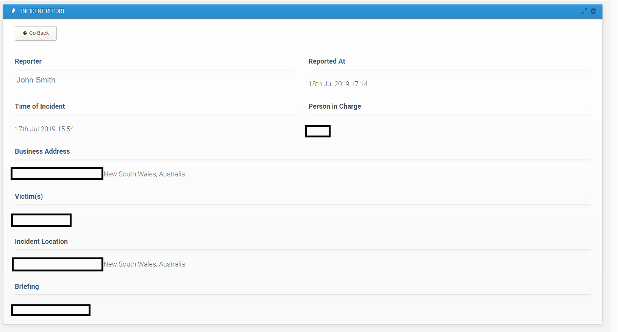The image size is (618, 332).
Task: Click the Reporter section heading
Action: tap(28, 61)
